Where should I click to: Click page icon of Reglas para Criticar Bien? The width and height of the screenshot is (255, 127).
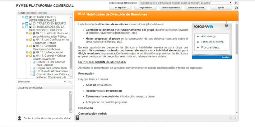click(34, 68)
